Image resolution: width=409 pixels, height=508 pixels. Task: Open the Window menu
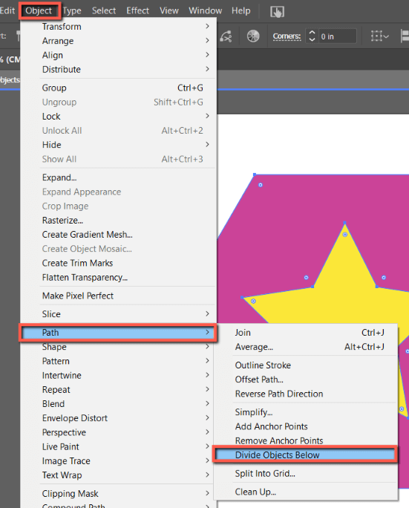pos(206,10)
